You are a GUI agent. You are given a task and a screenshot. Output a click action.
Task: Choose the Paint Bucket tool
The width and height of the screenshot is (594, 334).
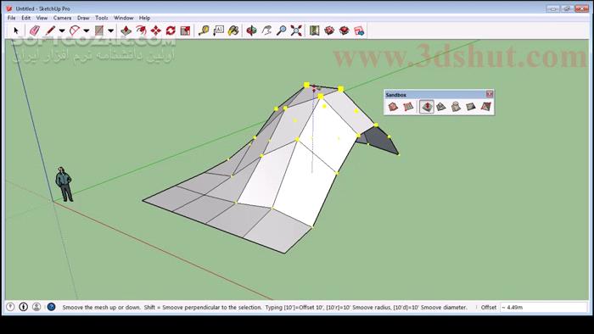pos(233,31)
